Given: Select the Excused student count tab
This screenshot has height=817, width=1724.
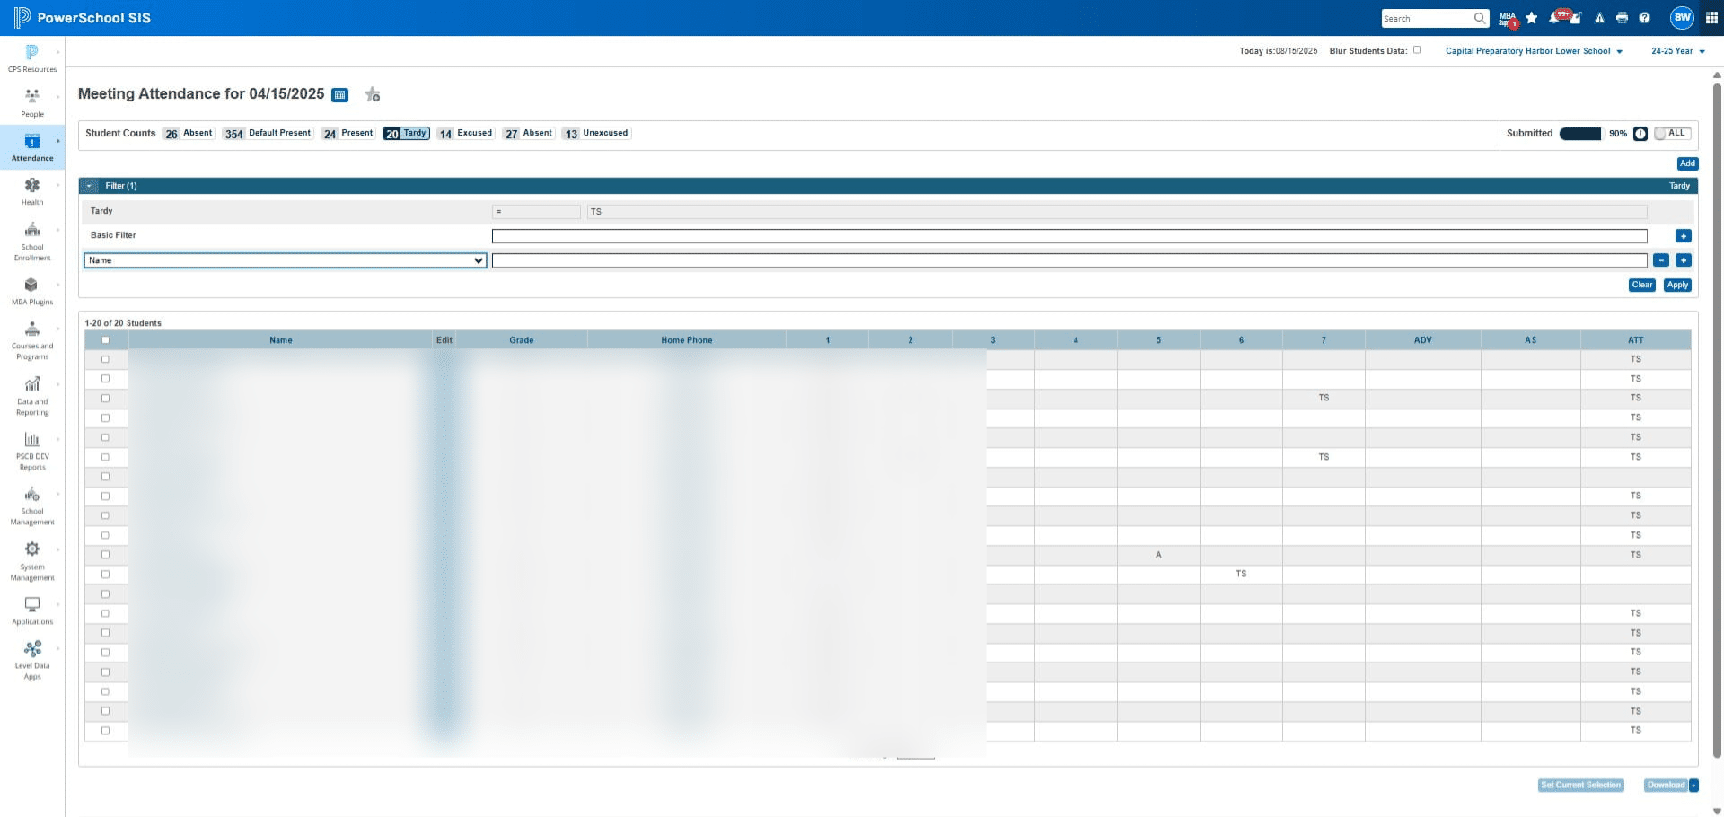Looking at the screenshot, I should click(465, 133).
